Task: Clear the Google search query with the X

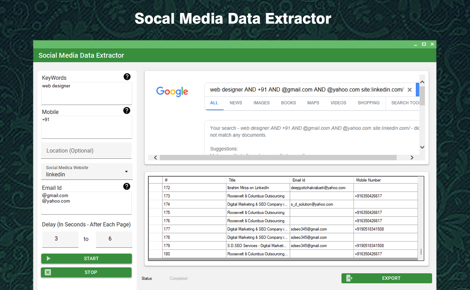Action: coord(409,89)
